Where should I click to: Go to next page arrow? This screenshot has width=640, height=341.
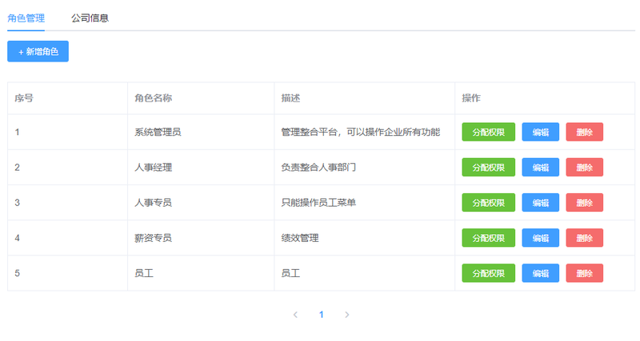point(347,315)
